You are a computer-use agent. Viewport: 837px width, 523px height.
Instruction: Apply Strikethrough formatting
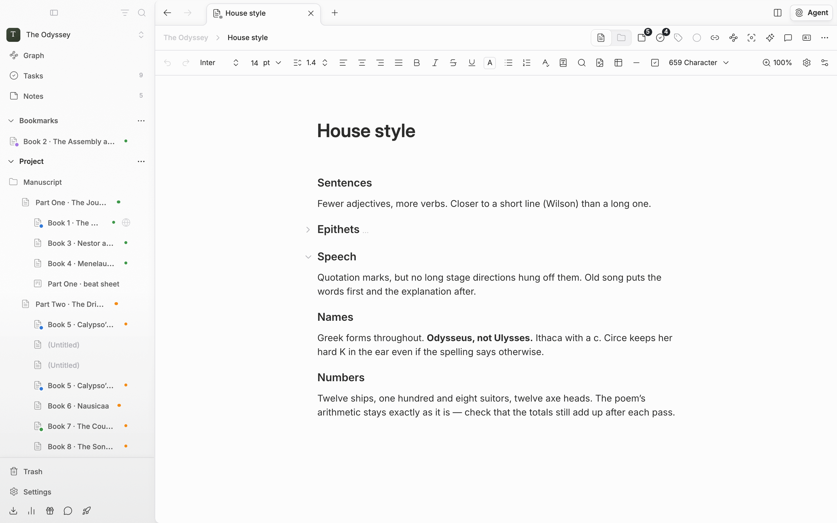click(453, 62)
